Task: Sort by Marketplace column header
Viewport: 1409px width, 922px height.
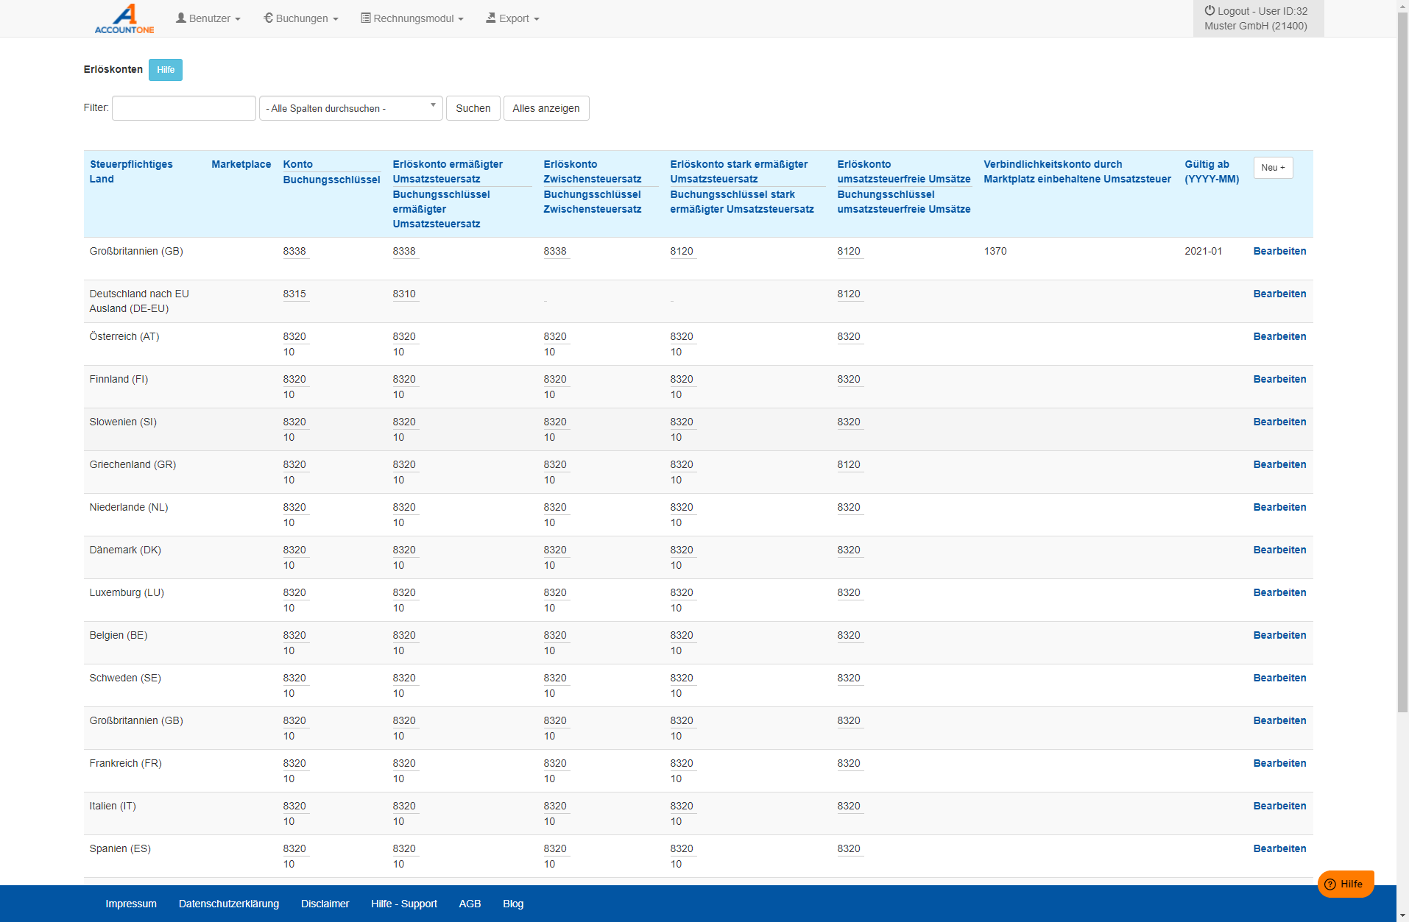Action: pyautogui.click(x=241, y=164)
